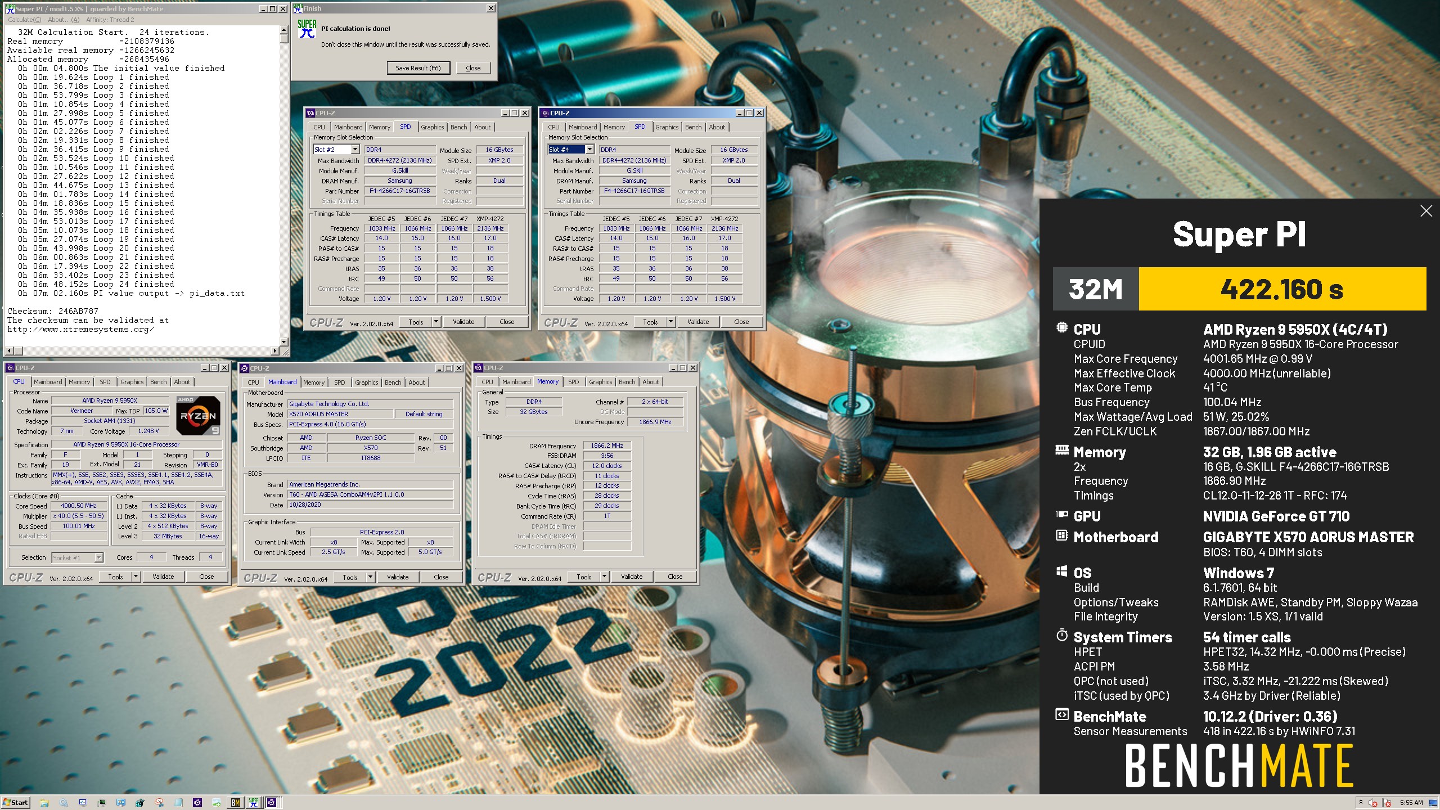Click the 5:55 AM taskbar clock
The width and height of the screenshot is (1440, 810).
click(x=1411, y=803)
